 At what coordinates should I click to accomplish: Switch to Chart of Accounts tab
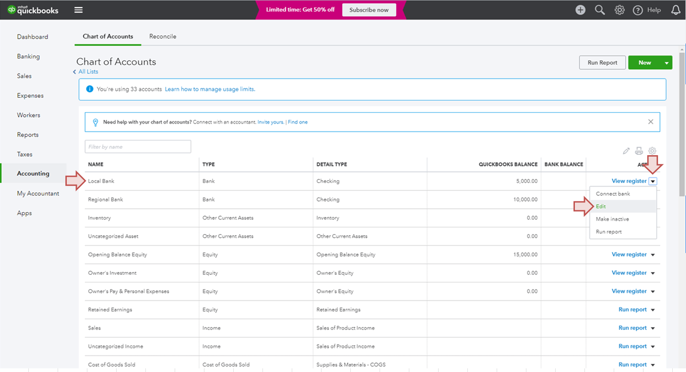pyautogui.click(x=108, y=37)
